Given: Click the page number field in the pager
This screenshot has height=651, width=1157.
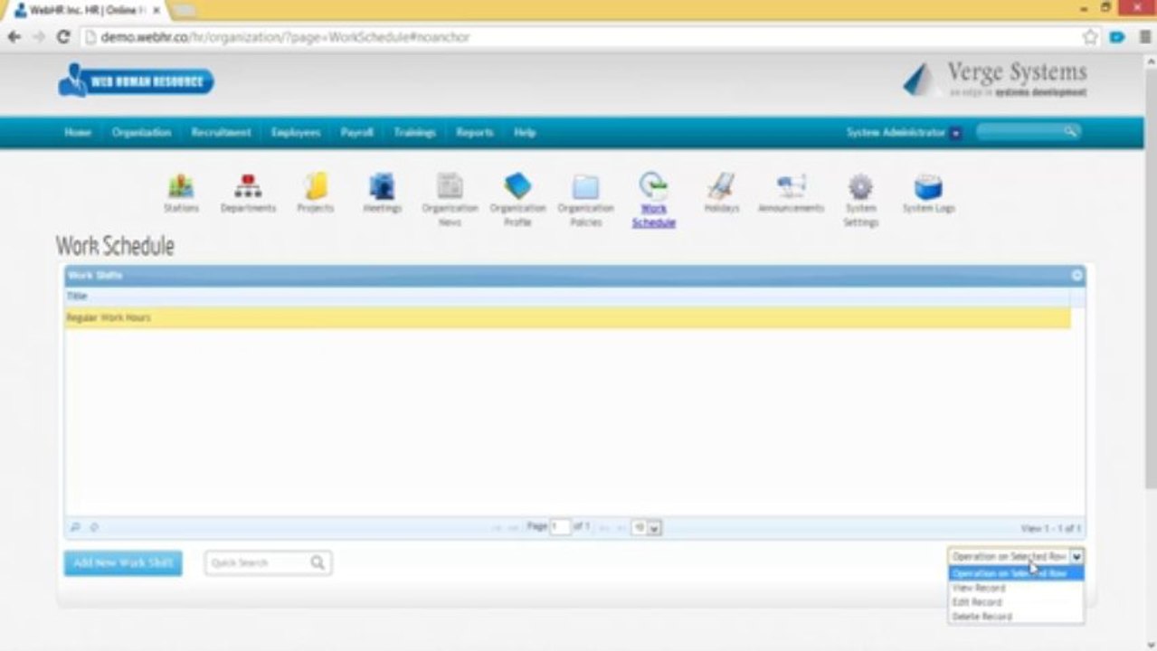Looking at the screenshot, I should click(560, 527).
